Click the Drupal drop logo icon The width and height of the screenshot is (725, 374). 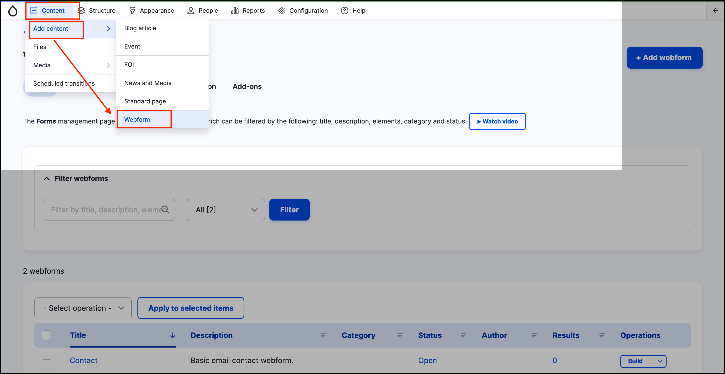click(13, 11)
